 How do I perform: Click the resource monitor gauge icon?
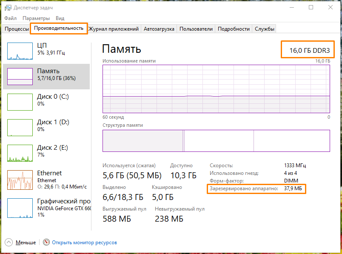[x=46, y=242]
